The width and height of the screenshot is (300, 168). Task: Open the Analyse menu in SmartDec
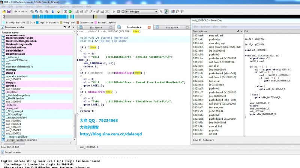(205, 27)
